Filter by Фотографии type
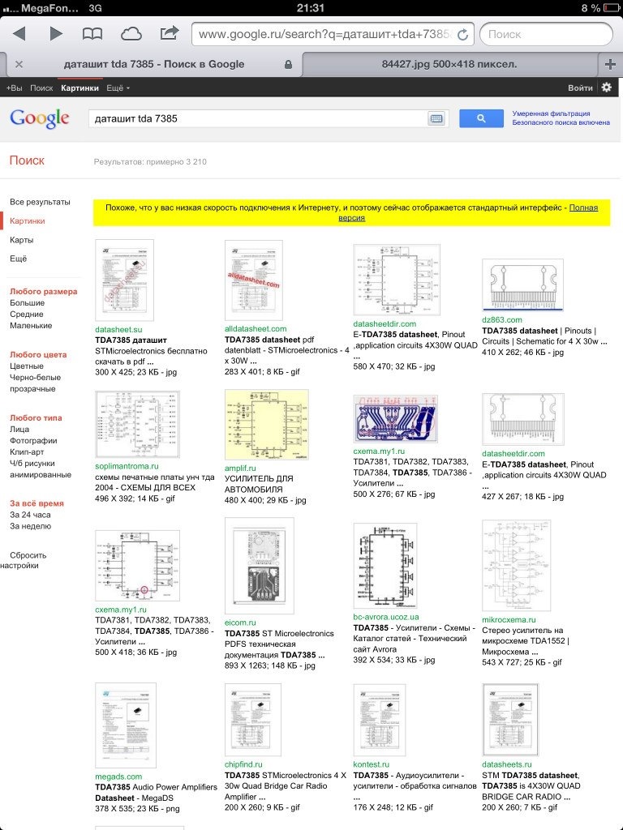Image resolution: width=623 pixels, height=830 pixels. click(33, 440)
